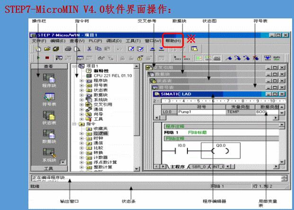Image resolution: width=294 pixels, height=210 pixels.
Task: Select the I0.0 contact in the ladder
Action: click(x=181, y=151)
